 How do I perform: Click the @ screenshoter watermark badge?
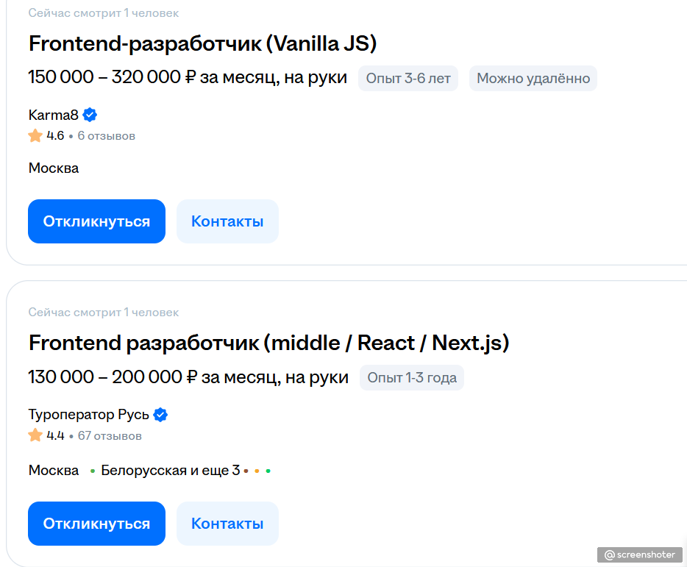coord(639,554)
